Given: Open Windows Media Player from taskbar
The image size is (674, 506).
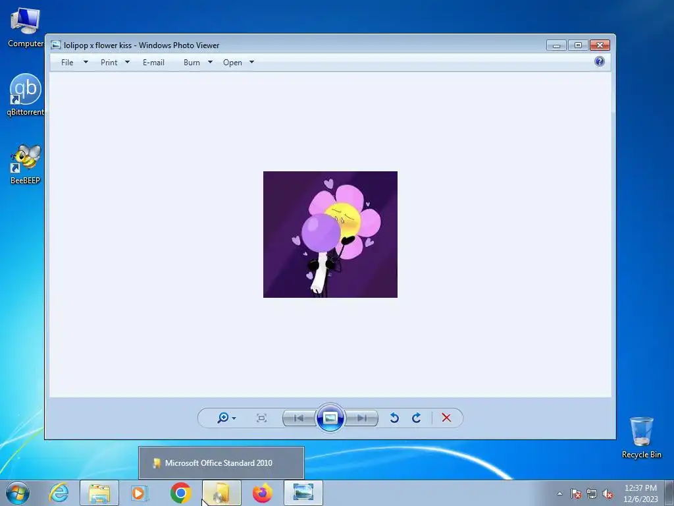Looking at the screenshot, I should tap(139, 493).
